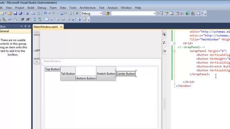Click the Fit All icon below zoom slider
Screen dimensions: 230x129
[37, 62]
